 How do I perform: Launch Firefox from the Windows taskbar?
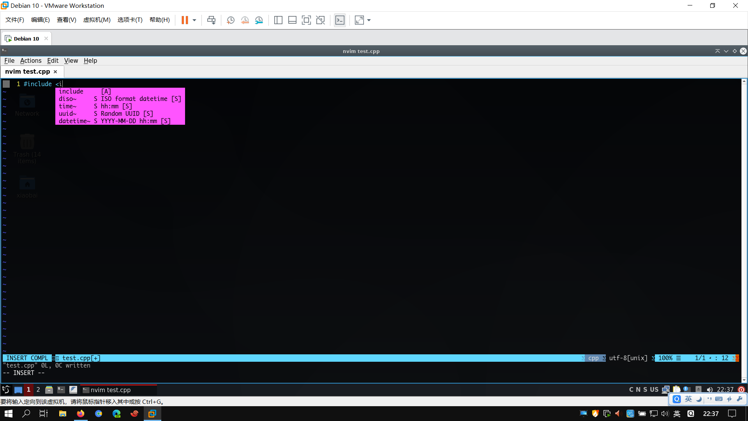pyautogui.click(x=81, y=414)
